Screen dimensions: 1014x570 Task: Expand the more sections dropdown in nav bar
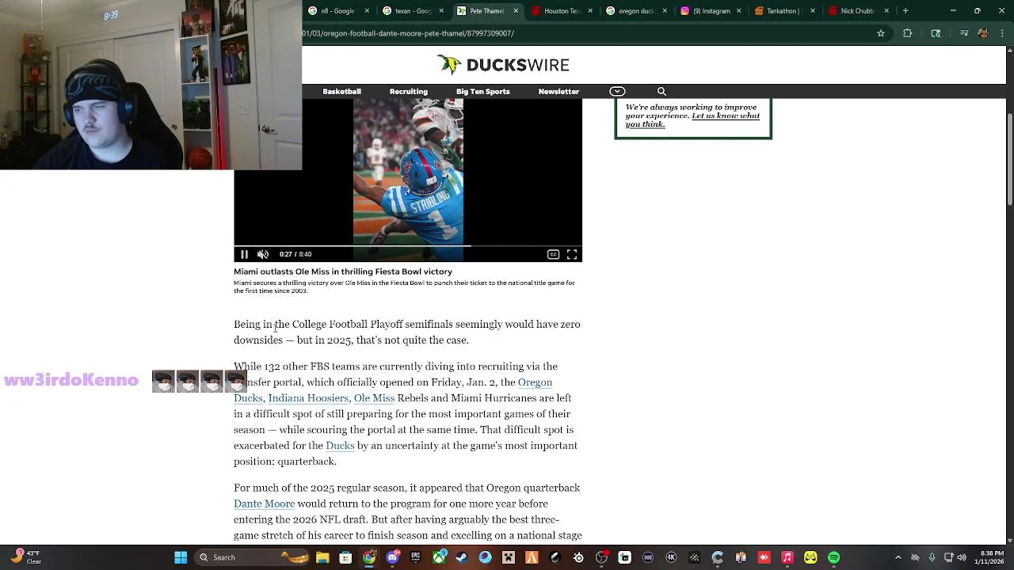(617, 92)
